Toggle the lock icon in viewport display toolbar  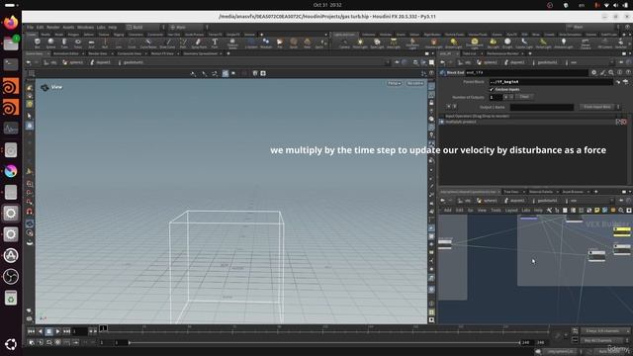pyautogui.click(x=431, y=103)
